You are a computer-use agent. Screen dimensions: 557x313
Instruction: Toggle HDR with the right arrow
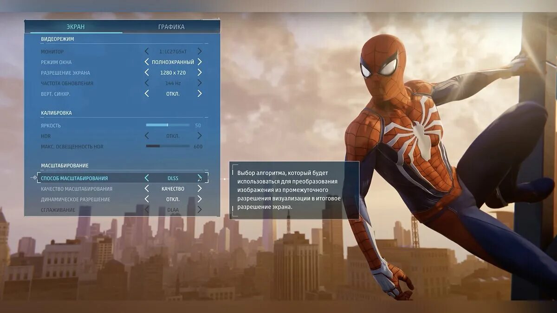coord(200,136)
